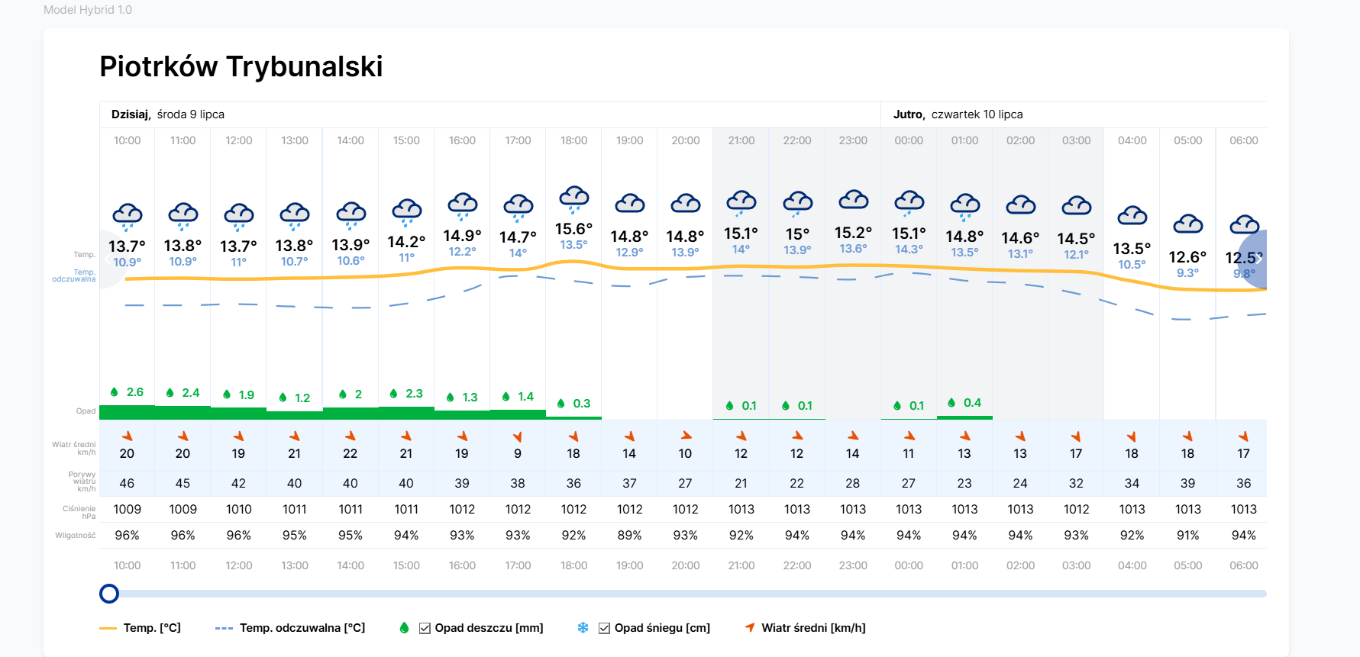The width and height of the screenshot is (1360, 657).
Task: Click the Temp. odczuwalna legend label
Action: click(302, 628)
